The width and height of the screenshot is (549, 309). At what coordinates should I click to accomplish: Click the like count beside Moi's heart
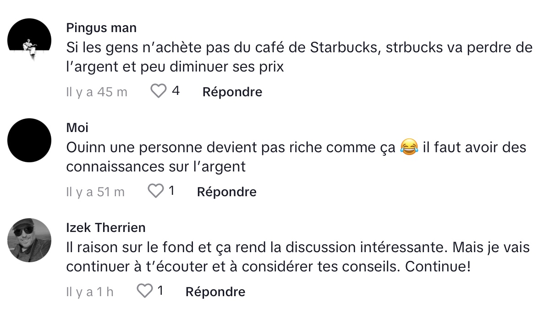click(171, 191)
